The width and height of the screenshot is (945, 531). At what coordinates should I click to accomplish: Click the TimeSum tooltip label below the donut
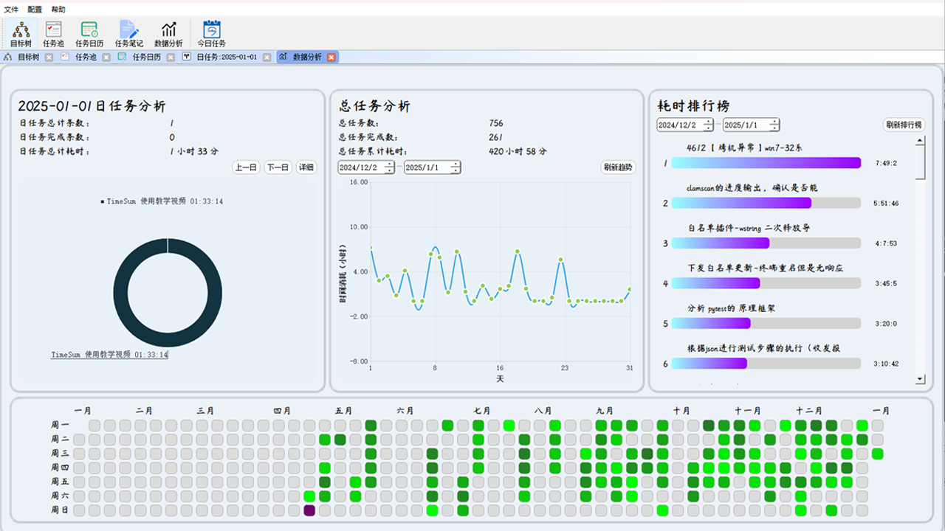pos(109,355)
